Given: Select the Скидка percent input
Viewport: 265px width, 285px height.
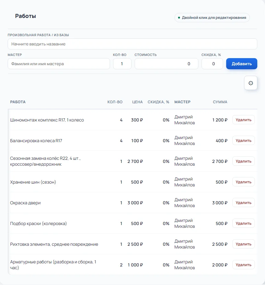Looking at the screenshot, I should [212, 64].
